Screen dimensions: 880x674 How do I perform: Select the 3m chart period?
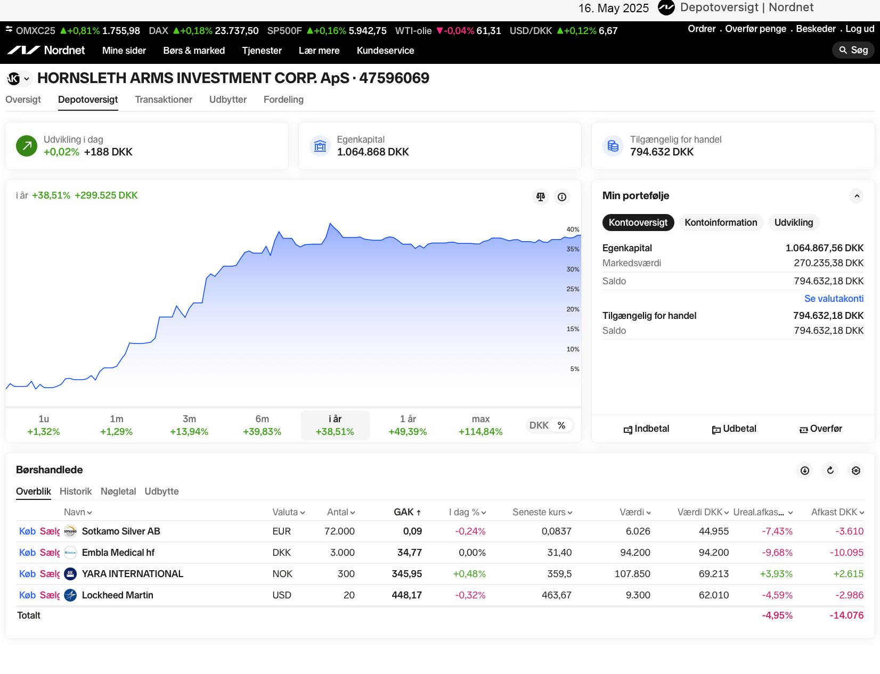point(189,425)
